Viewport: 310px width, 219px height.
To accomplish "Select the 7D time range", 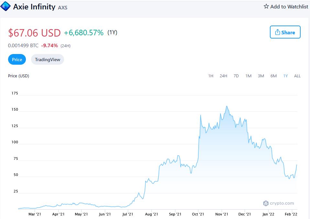I will click(x=236, y=76).
